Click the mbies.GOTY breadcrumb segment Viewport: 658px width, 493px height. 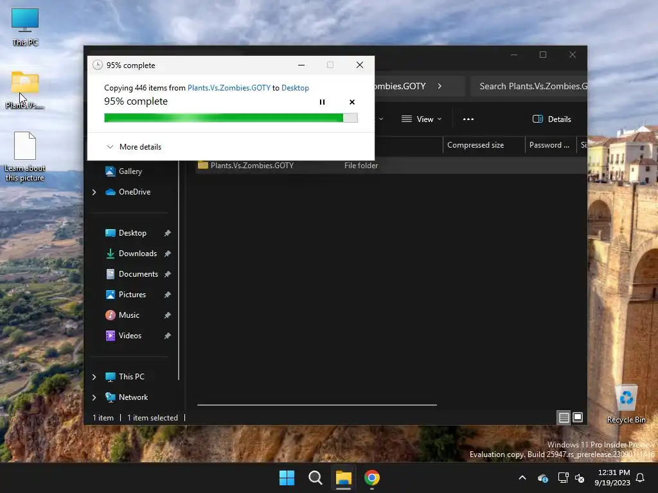(400, 87)
